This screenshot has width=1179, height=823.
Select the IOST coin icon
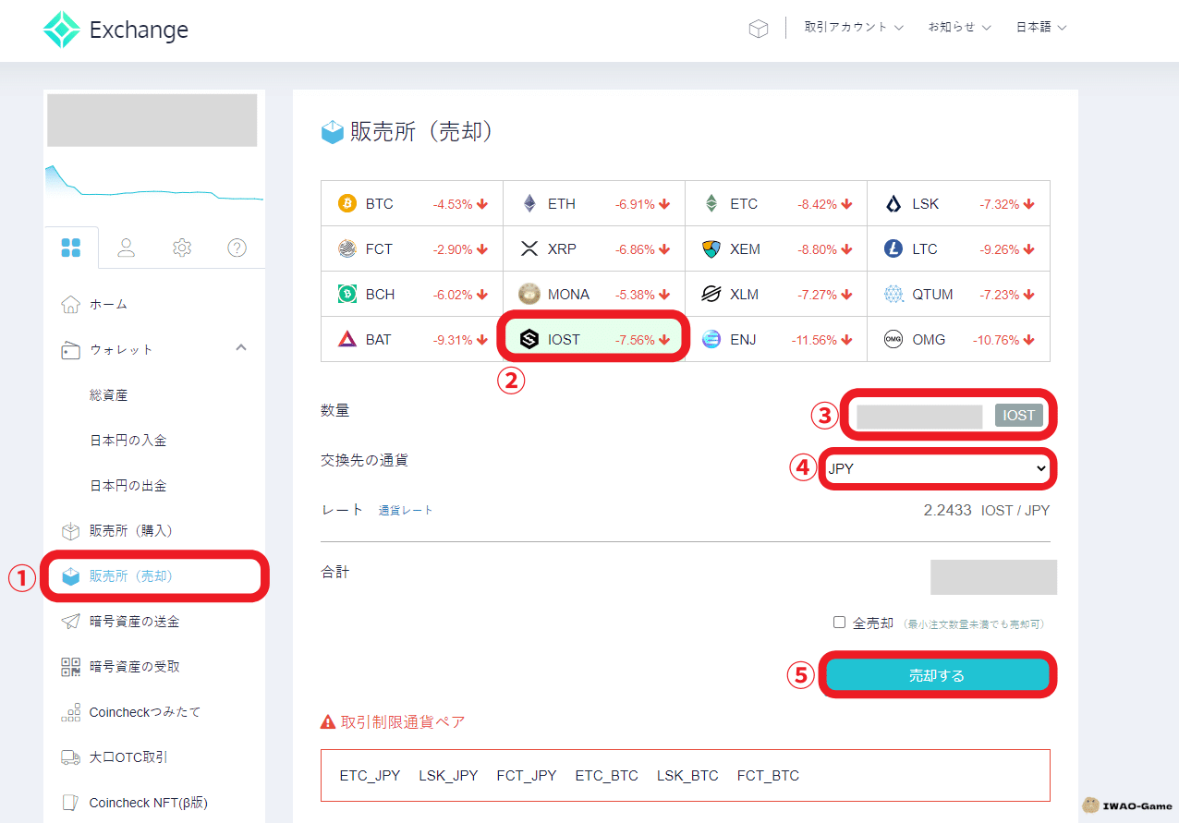point(529,339)
